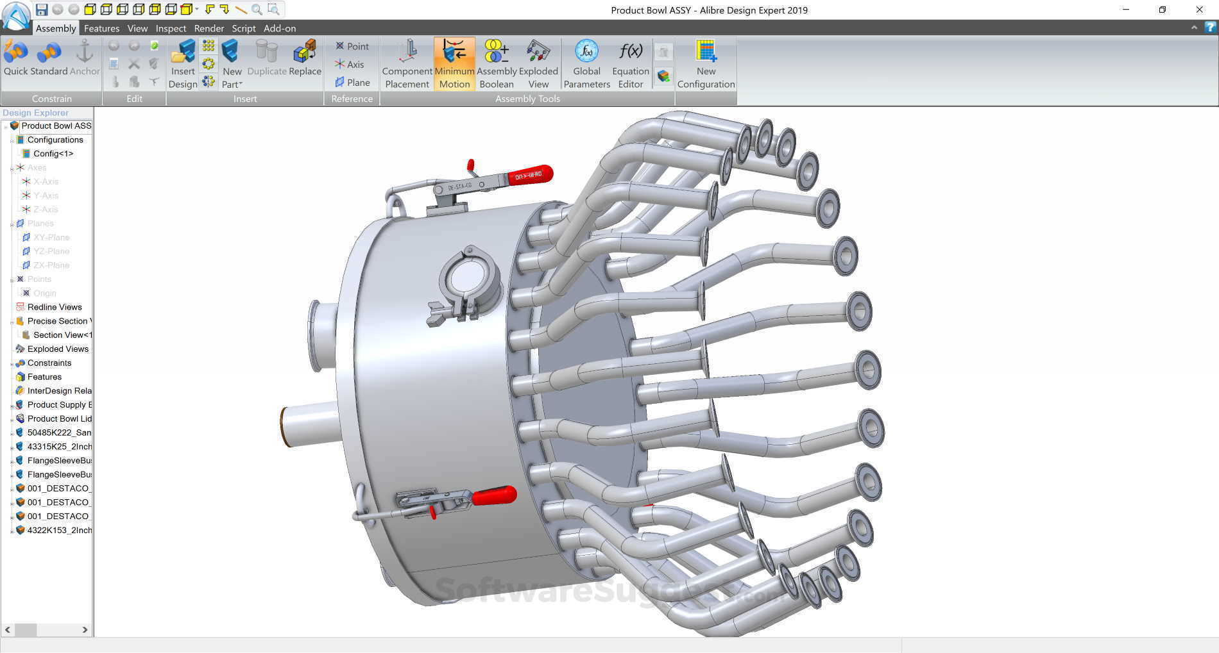Viewport: 1219px width, 653px height.
Task: Insert a reference Axis
Action: 350,64
